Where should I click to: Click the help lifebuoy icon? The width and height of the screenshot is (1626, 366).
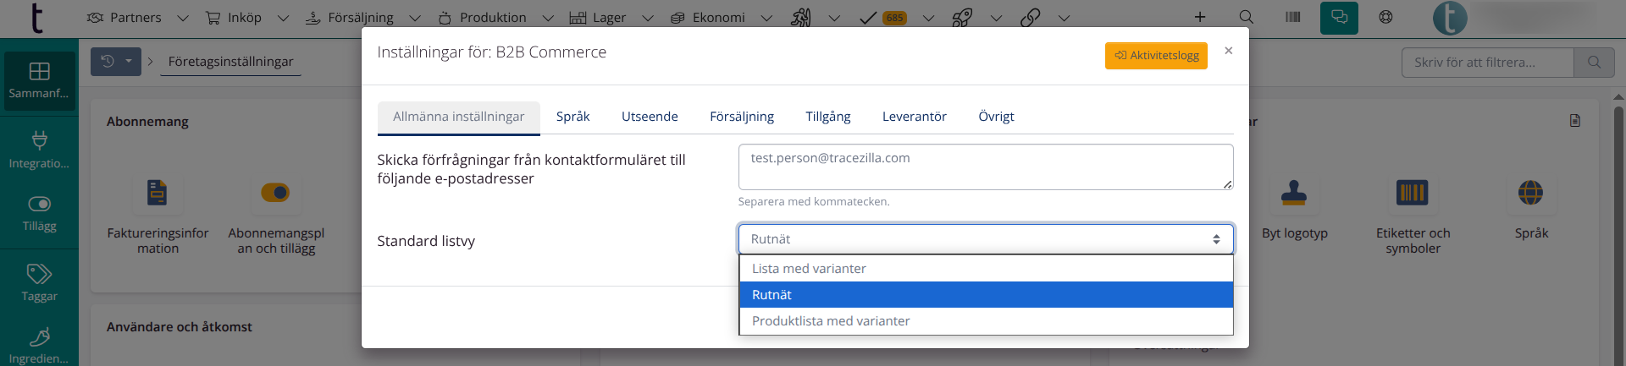click(1385, 17)
